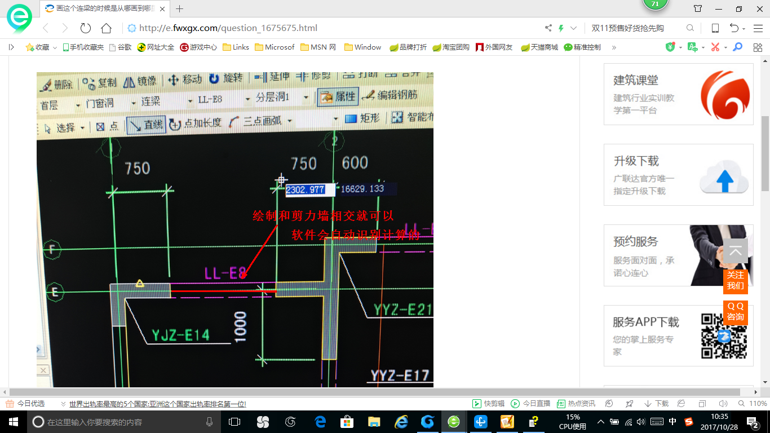Open the browser main menu icon
The image size is (770, 433).
click(x=758, y=28)
